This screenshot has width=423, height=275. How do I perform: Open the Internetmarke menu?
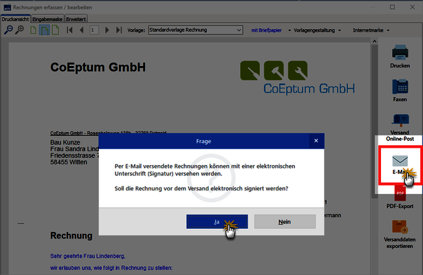pos(371,30)
